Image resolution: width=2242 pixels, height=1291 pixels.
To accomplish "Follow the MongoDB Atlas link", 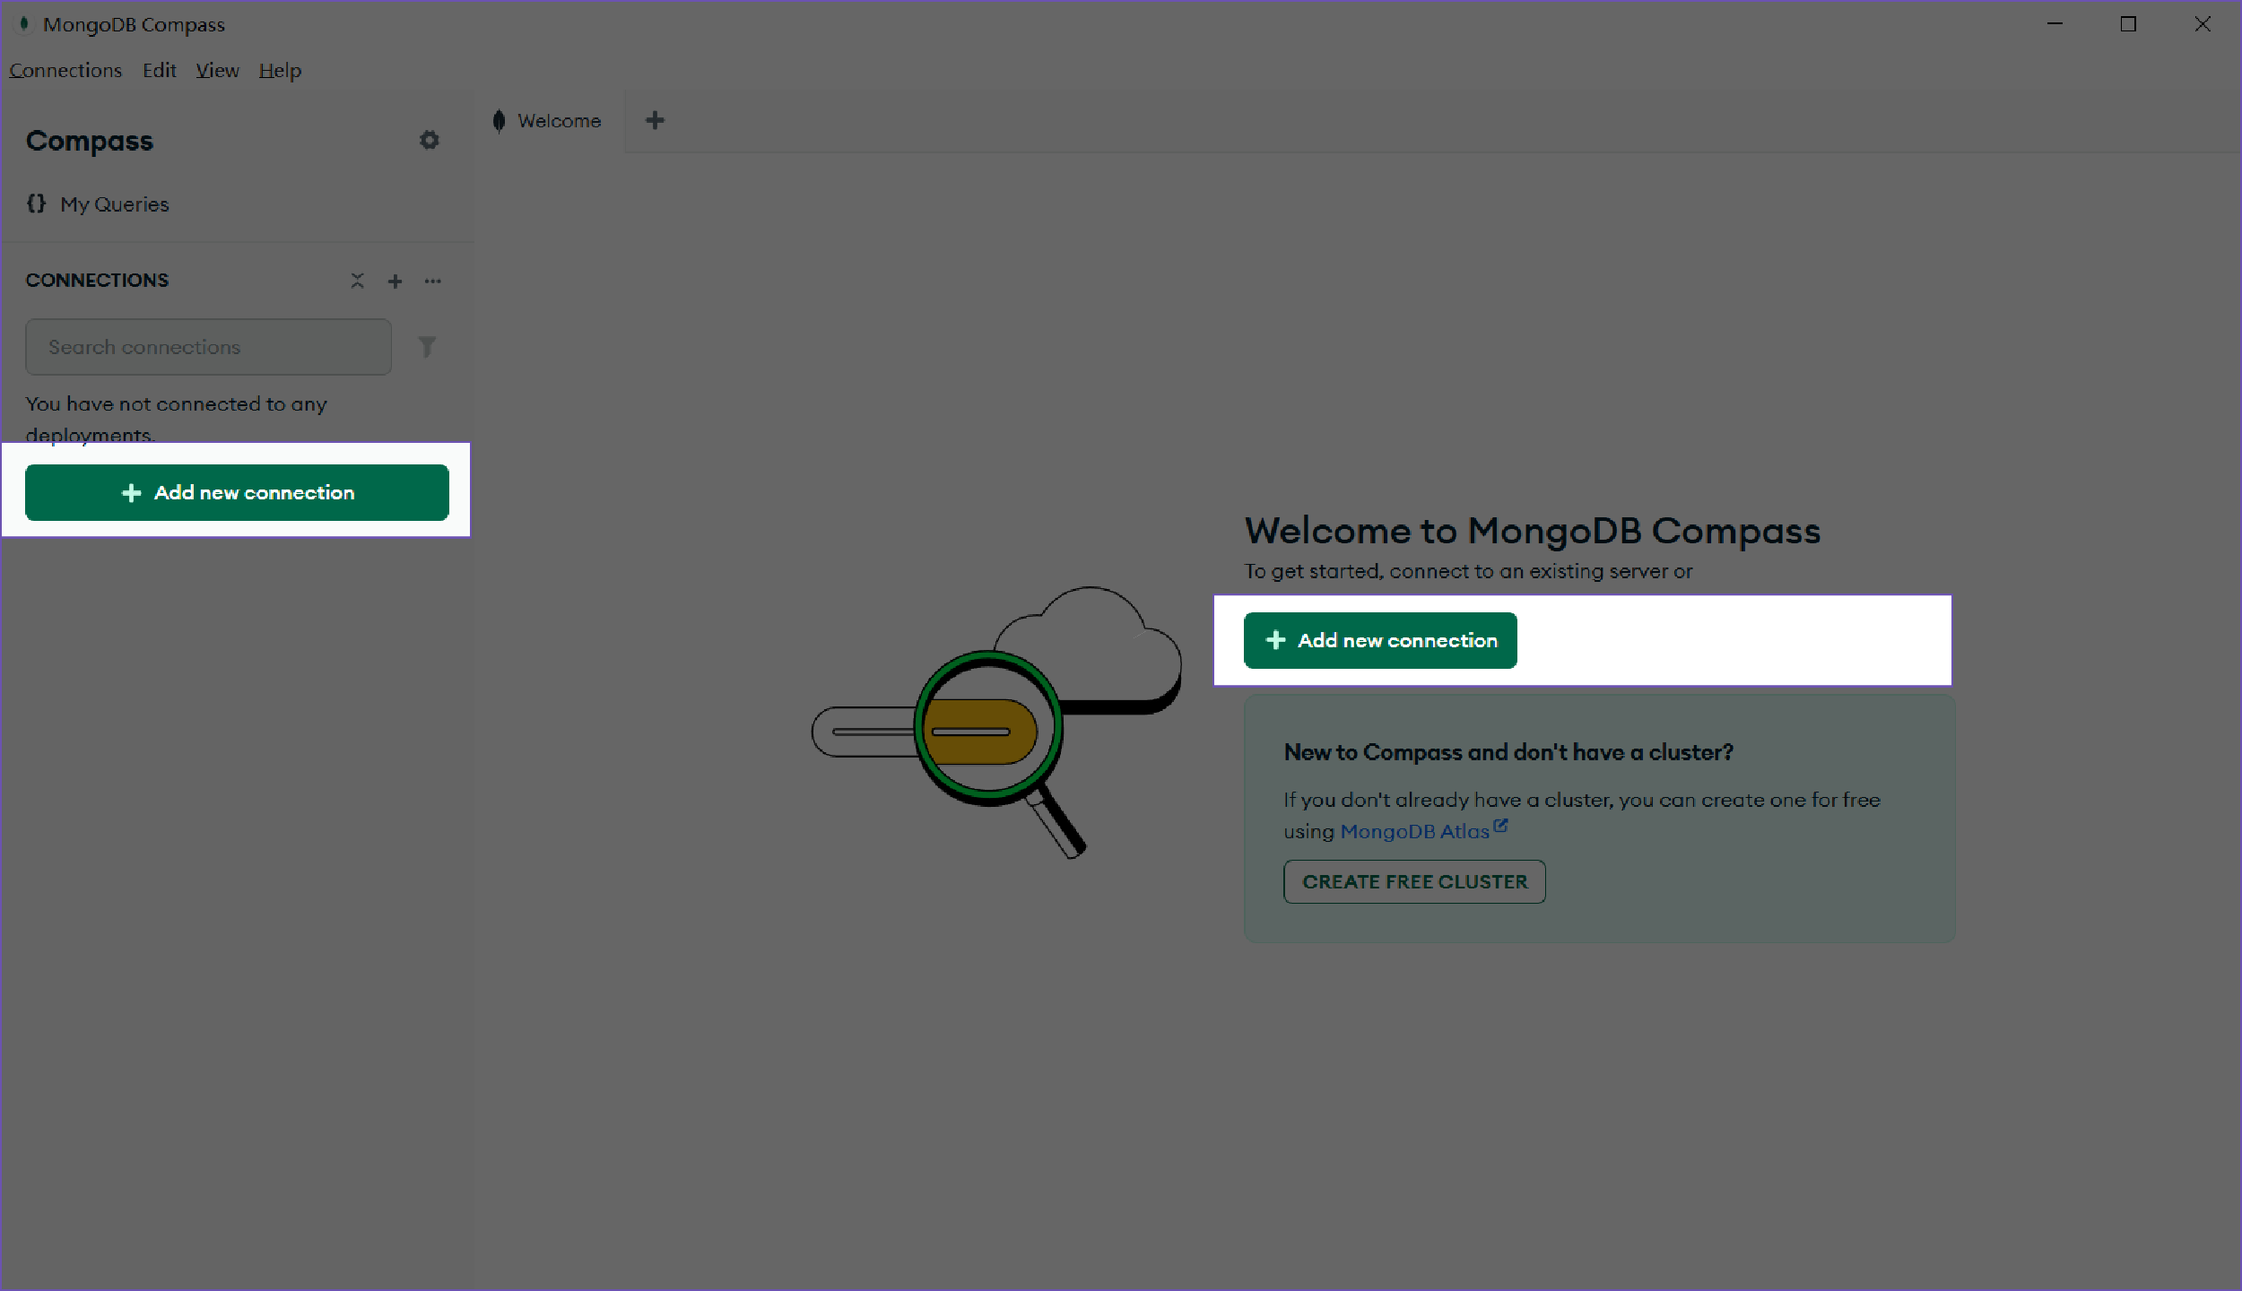I will [1423, 831].
